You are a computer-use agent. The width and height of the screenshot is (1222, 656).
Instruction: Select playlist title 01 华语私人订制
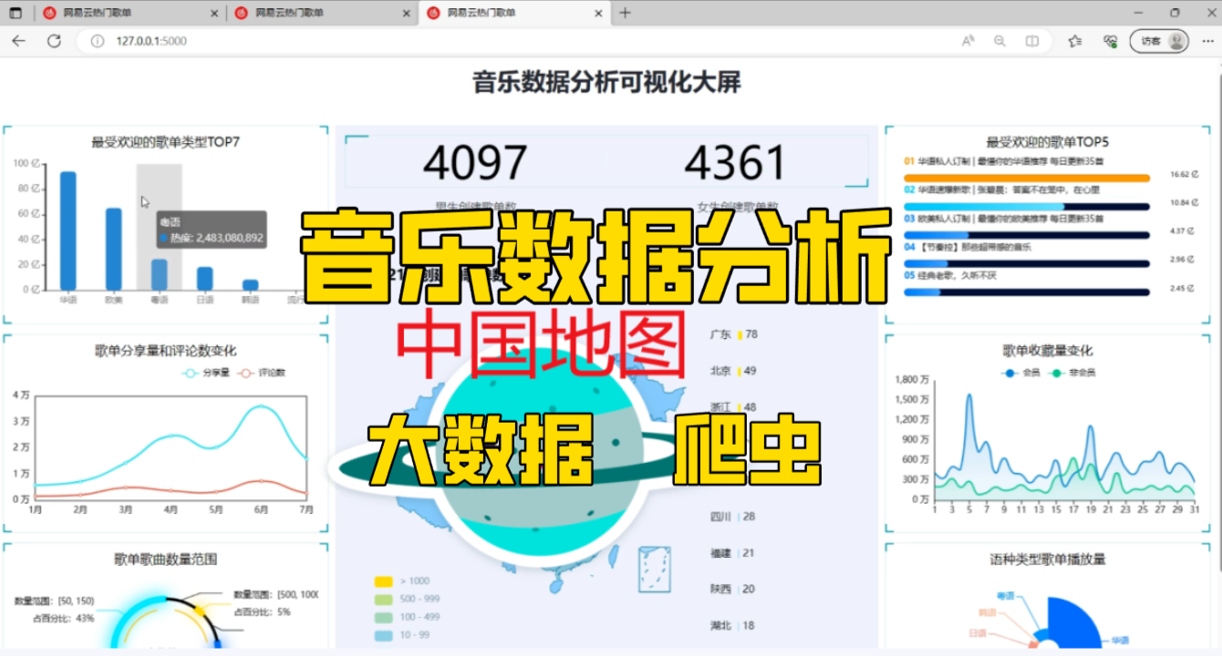click(1004, 161)
